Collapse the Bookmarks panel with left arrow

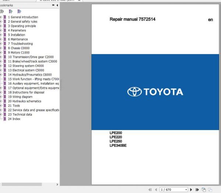click(57, 6)
